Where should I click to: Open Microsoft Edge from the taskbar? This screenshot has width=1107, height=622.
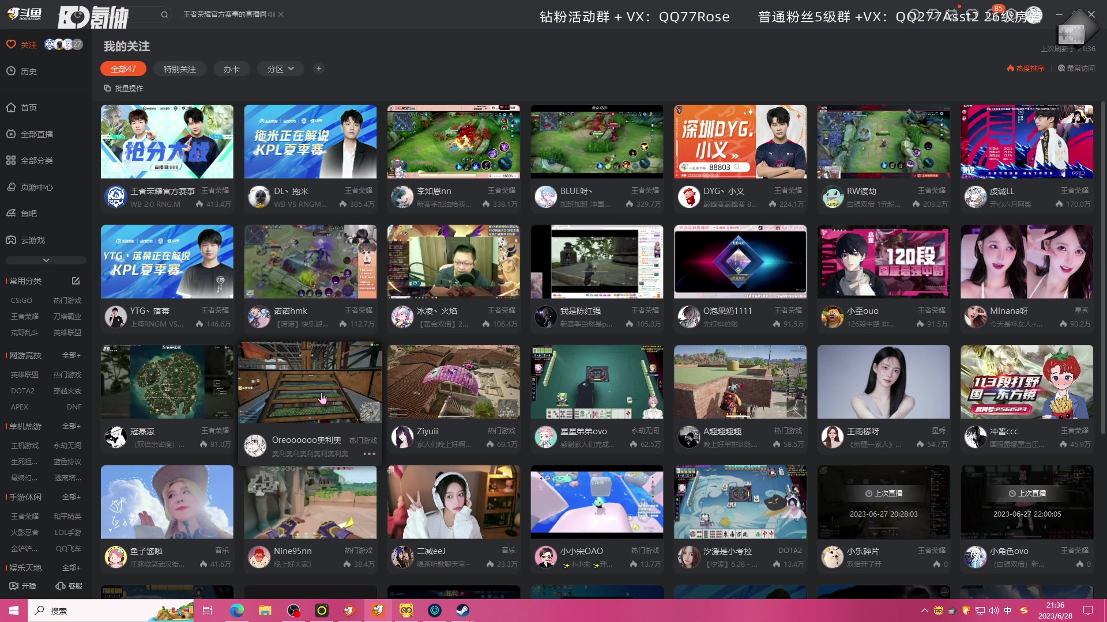point(236,610)
